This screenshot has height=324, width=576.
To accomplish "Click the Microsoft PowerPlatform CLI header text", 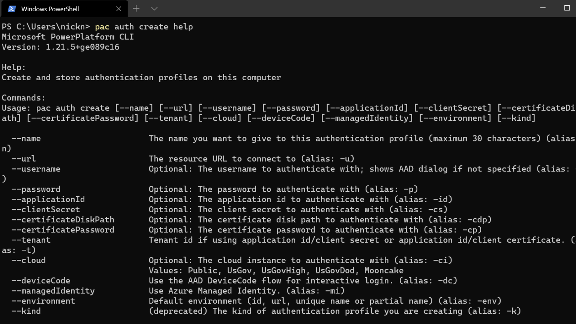I will tap(67, 37).
